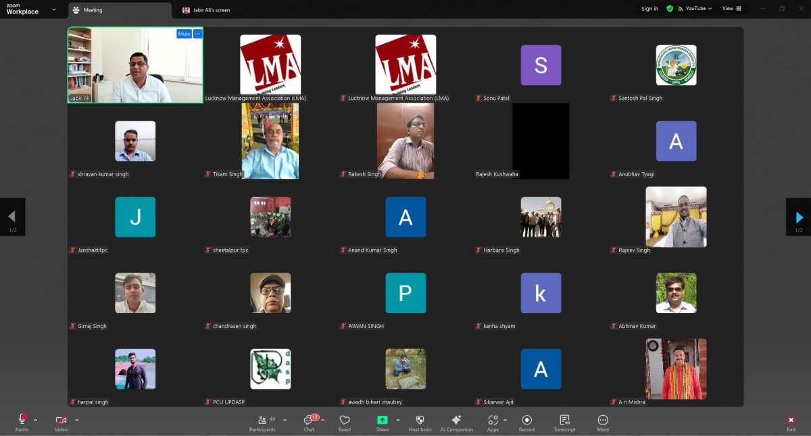The image size is (811, 436).
Task: Switch to Jabir Ali's screen tab
Action: tap(212, 10)
